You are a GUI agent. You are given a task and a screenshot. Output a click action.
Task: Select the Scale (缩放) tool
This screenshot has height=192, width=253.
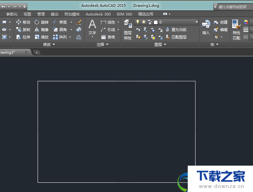tap(41, 37)
